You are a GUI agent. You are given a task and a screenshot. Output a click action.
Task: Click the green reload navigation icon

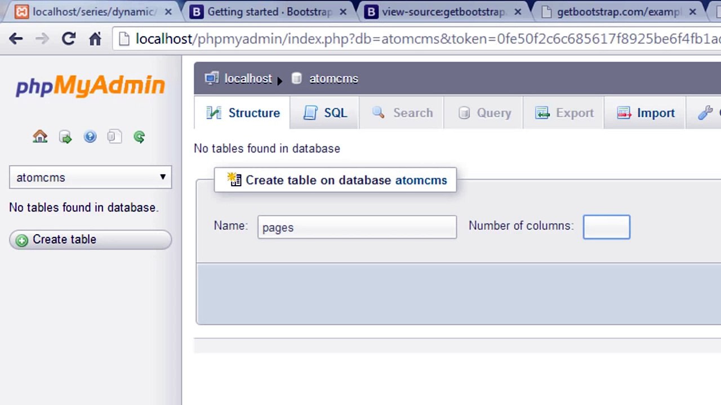point(139,137)
